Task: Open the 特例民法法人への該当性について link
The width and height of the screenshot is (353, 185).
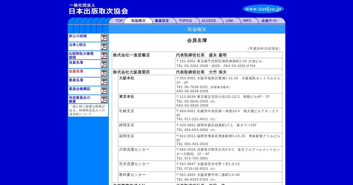Action: 87,110
